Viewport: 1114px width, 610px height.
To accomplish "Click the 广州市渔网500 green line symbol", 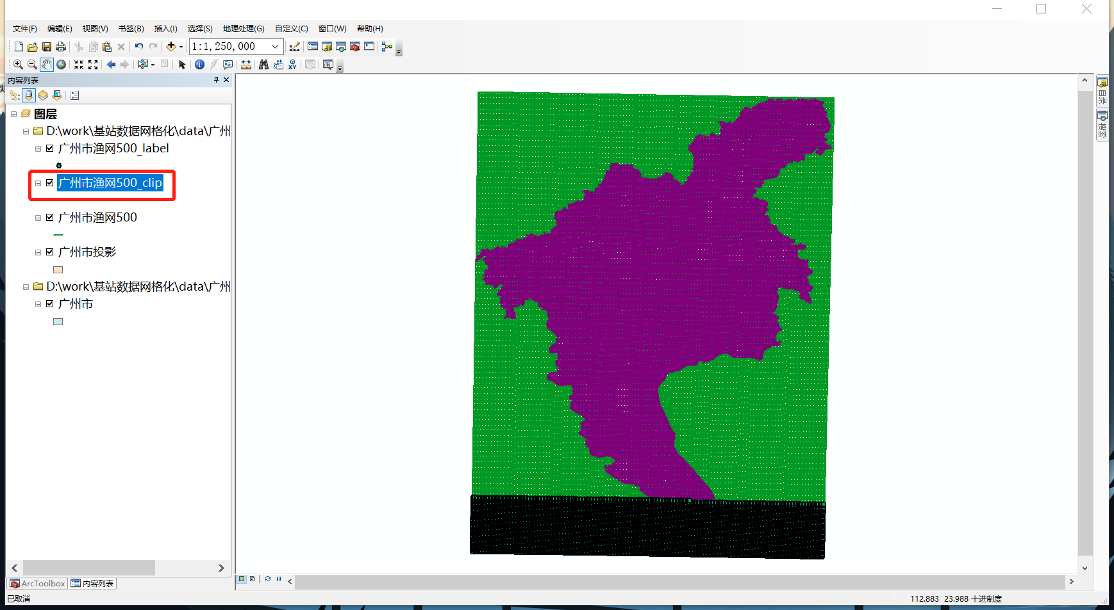I will [58, 235].
